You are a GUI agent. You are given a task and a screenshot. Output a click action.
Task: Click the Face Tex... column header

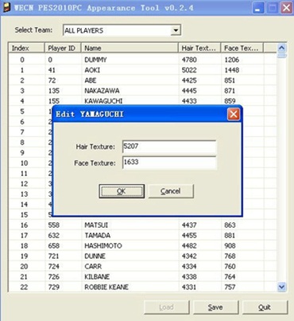pyautogui.click(x=242, y=48)
